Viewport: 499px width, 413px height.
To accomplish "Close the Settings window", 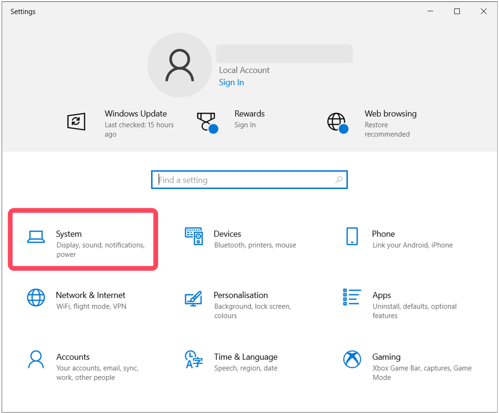I will pyautogui.click(x=484, y=11).
